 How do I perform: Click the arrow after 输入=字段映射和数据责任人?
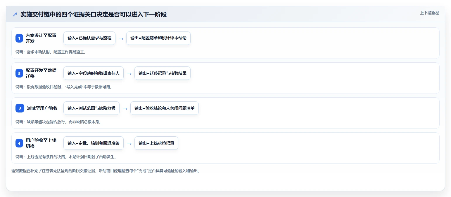[x=129, y=73]
